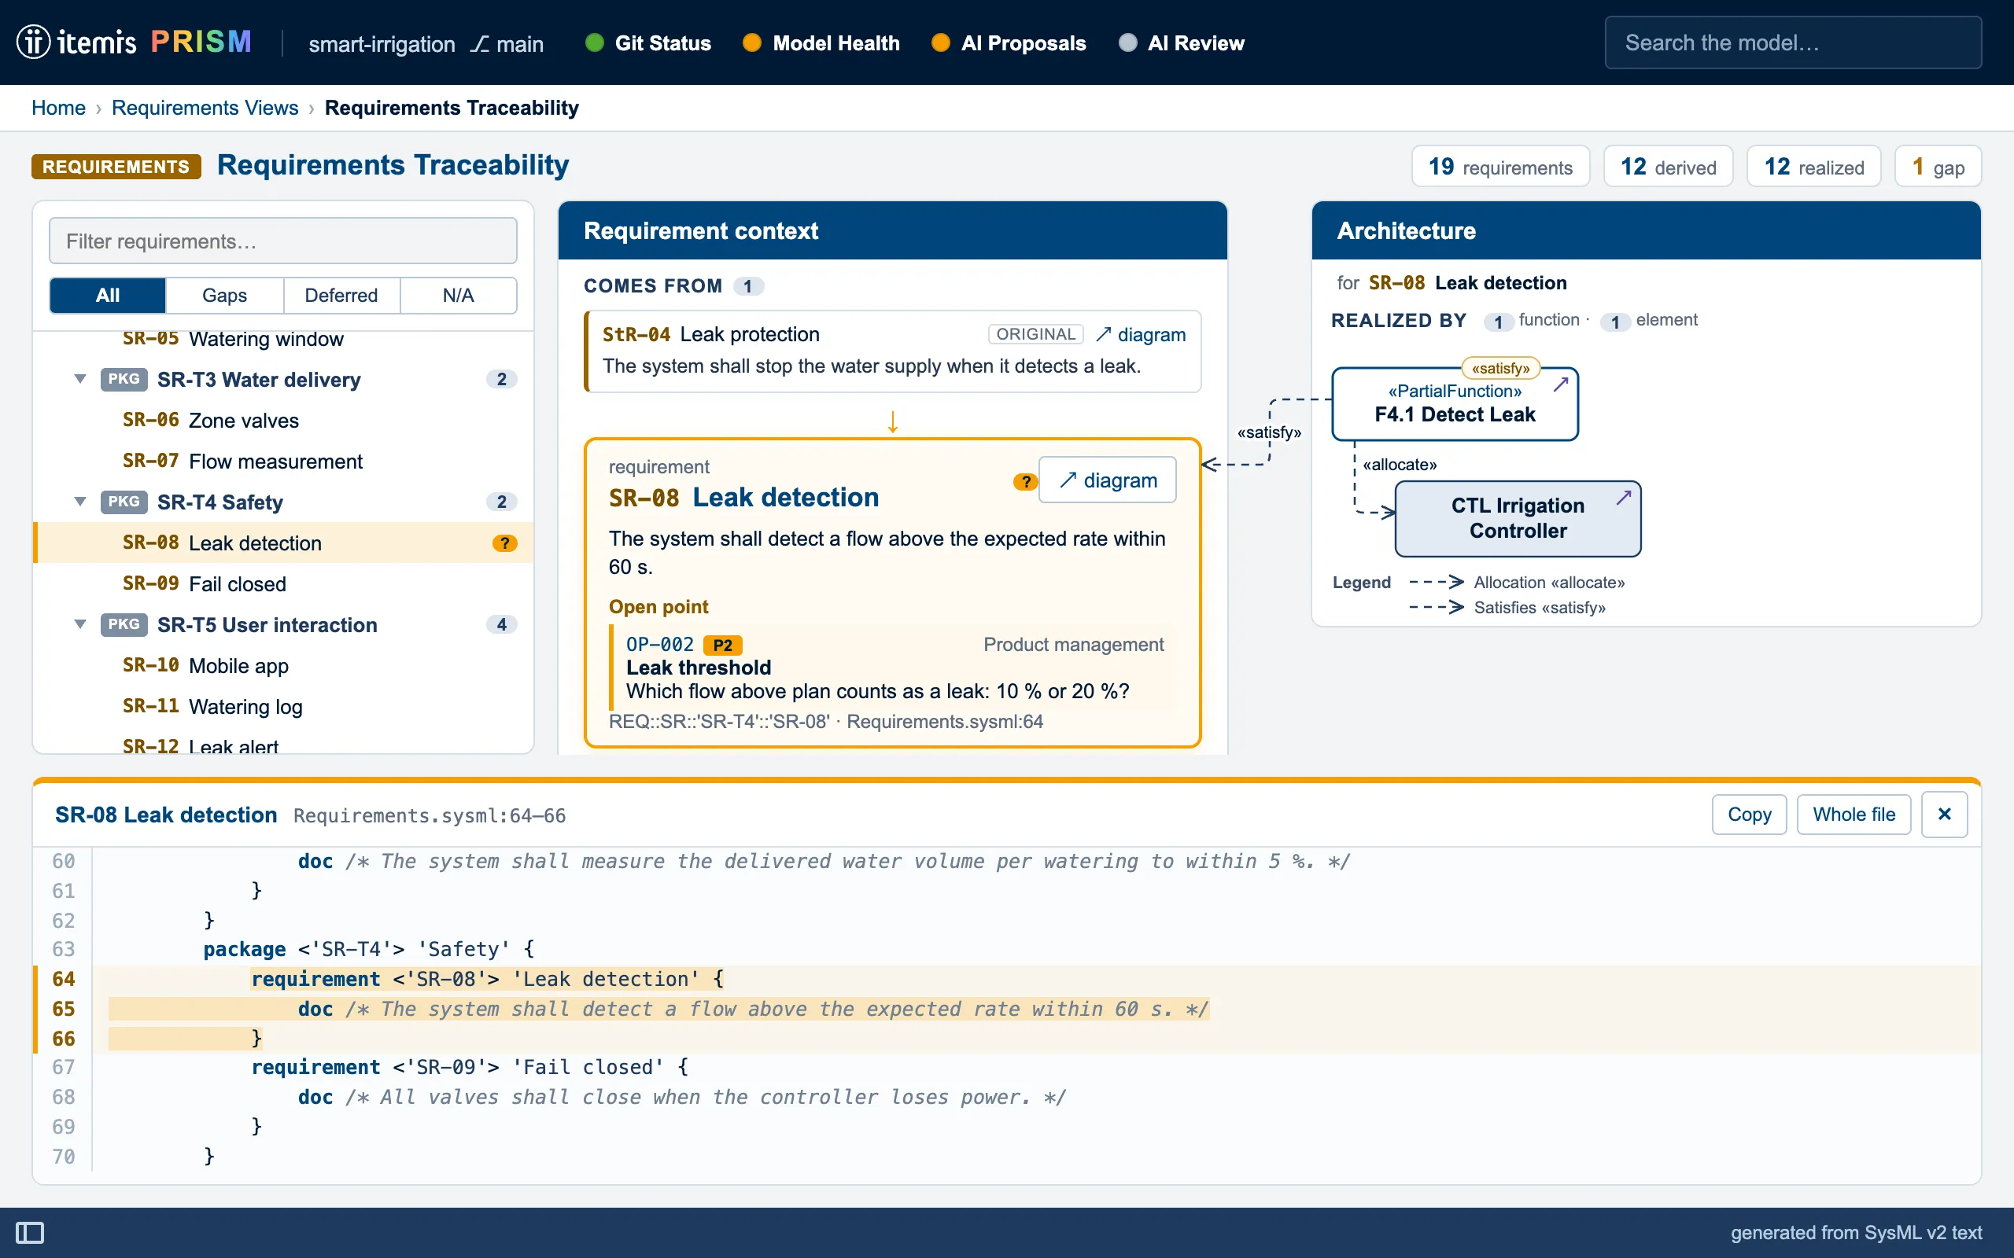The image size is (2014, 1258).
Task: Open Git Status in top bar
Action: tap(648, 43)
